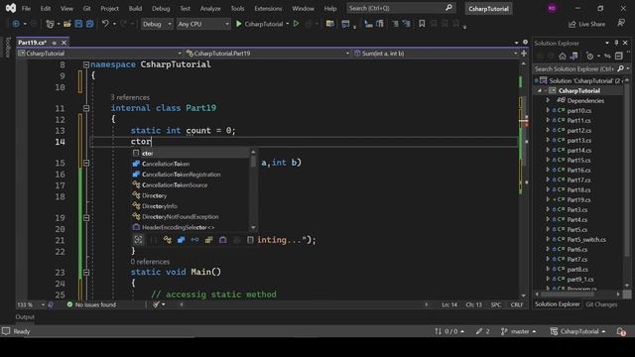Select Part5_switch.cs in Solution Explorer

pos(586,240)
